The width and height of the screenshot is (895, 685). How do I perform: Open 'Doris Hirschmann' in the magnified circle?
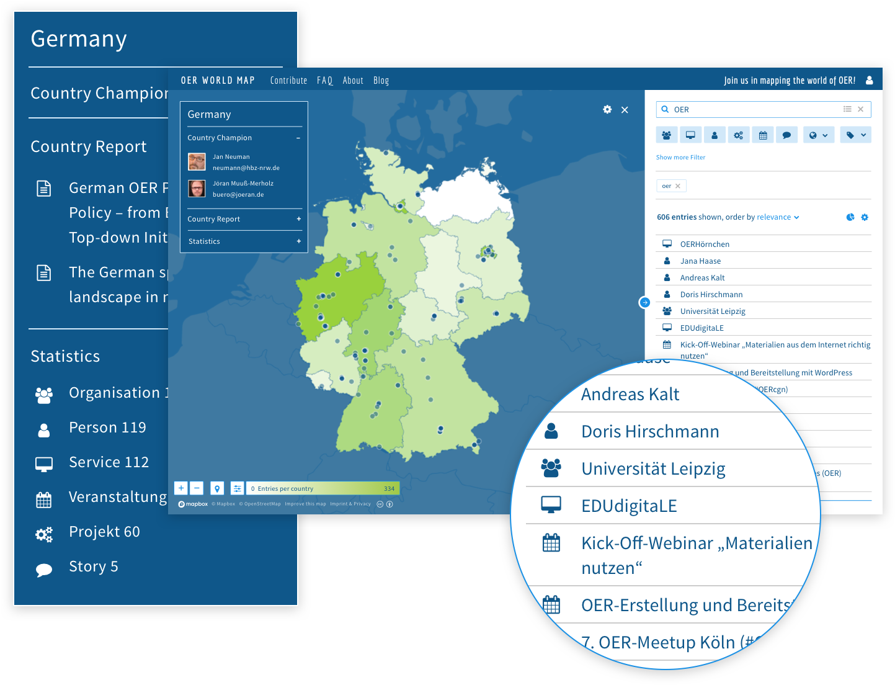[650, 431]
